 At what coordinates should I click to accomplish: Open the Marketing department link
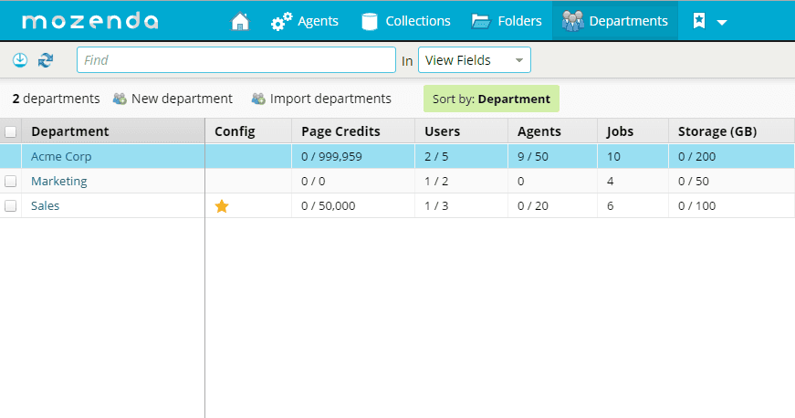click(x=58, y=181)
